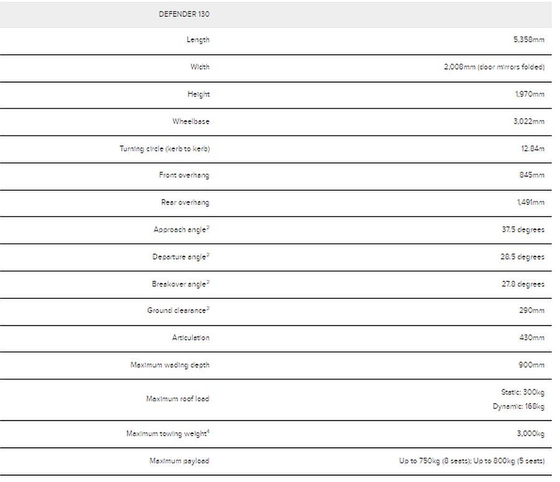Screen dimensions: 560x482
Task: Select the width value with door mirrors folded
Action: pyautogui.click(x=494, y=67)
